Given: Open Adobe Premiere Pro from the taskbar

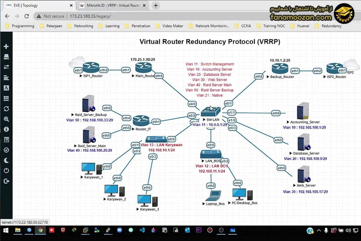Looking at the screenshot, I should pos(198,230).
